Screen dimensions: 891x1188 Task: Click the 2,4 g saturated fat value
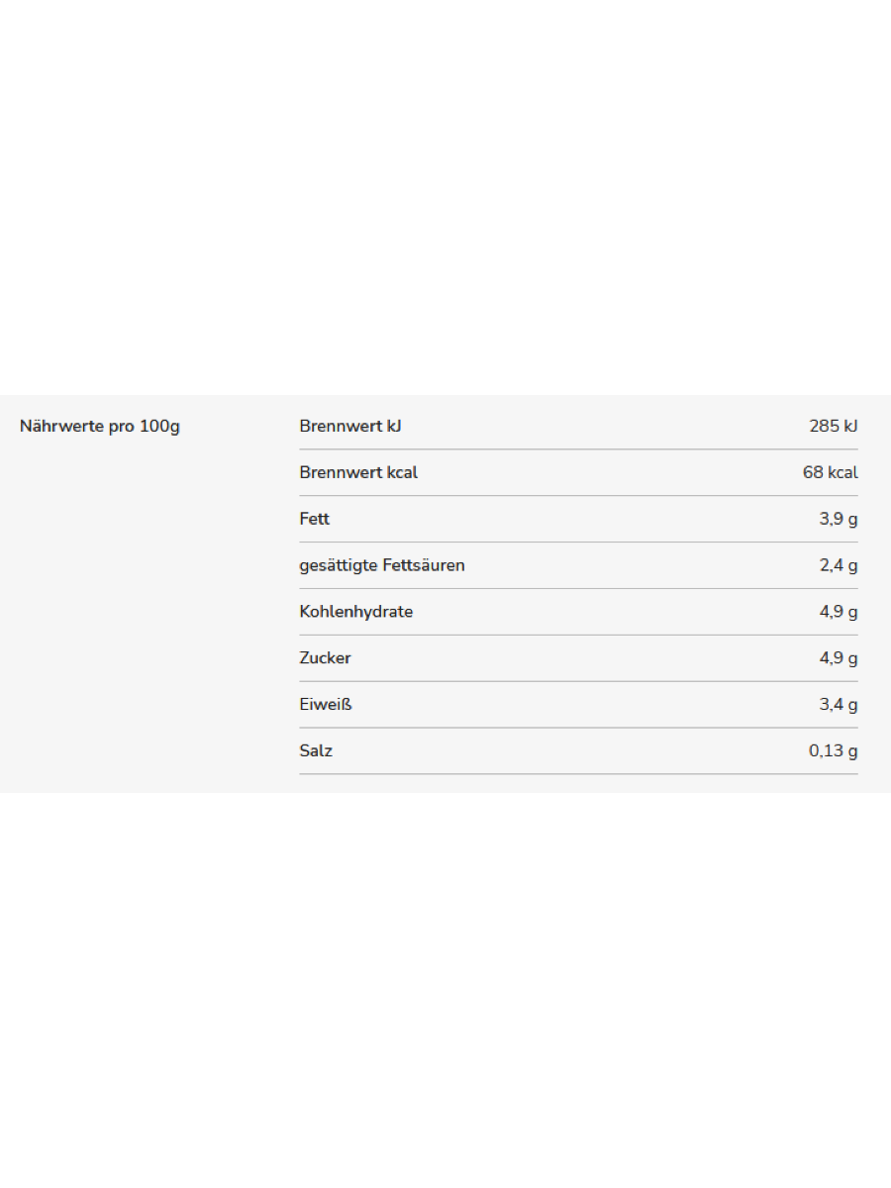coord(838,565)
